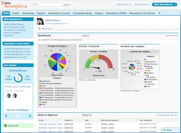Click the Recycle Bin link text

pos(13,126)
